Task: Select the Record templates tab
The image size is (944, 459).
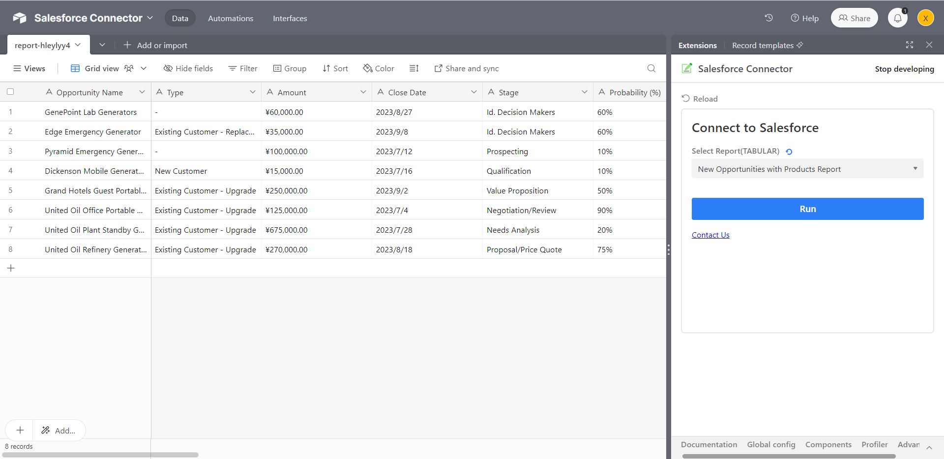Action: click(767, 45)
